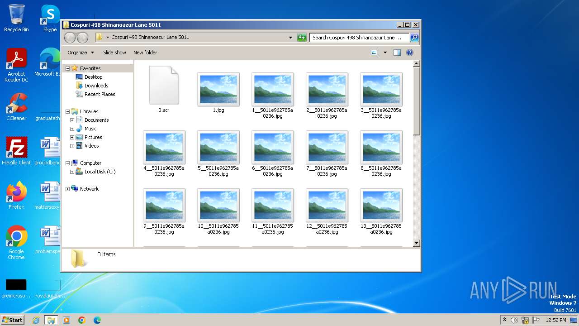Open Internet Explorer from the taskbar
Viewport: 579px width, 326px height.
pos(36,320)
